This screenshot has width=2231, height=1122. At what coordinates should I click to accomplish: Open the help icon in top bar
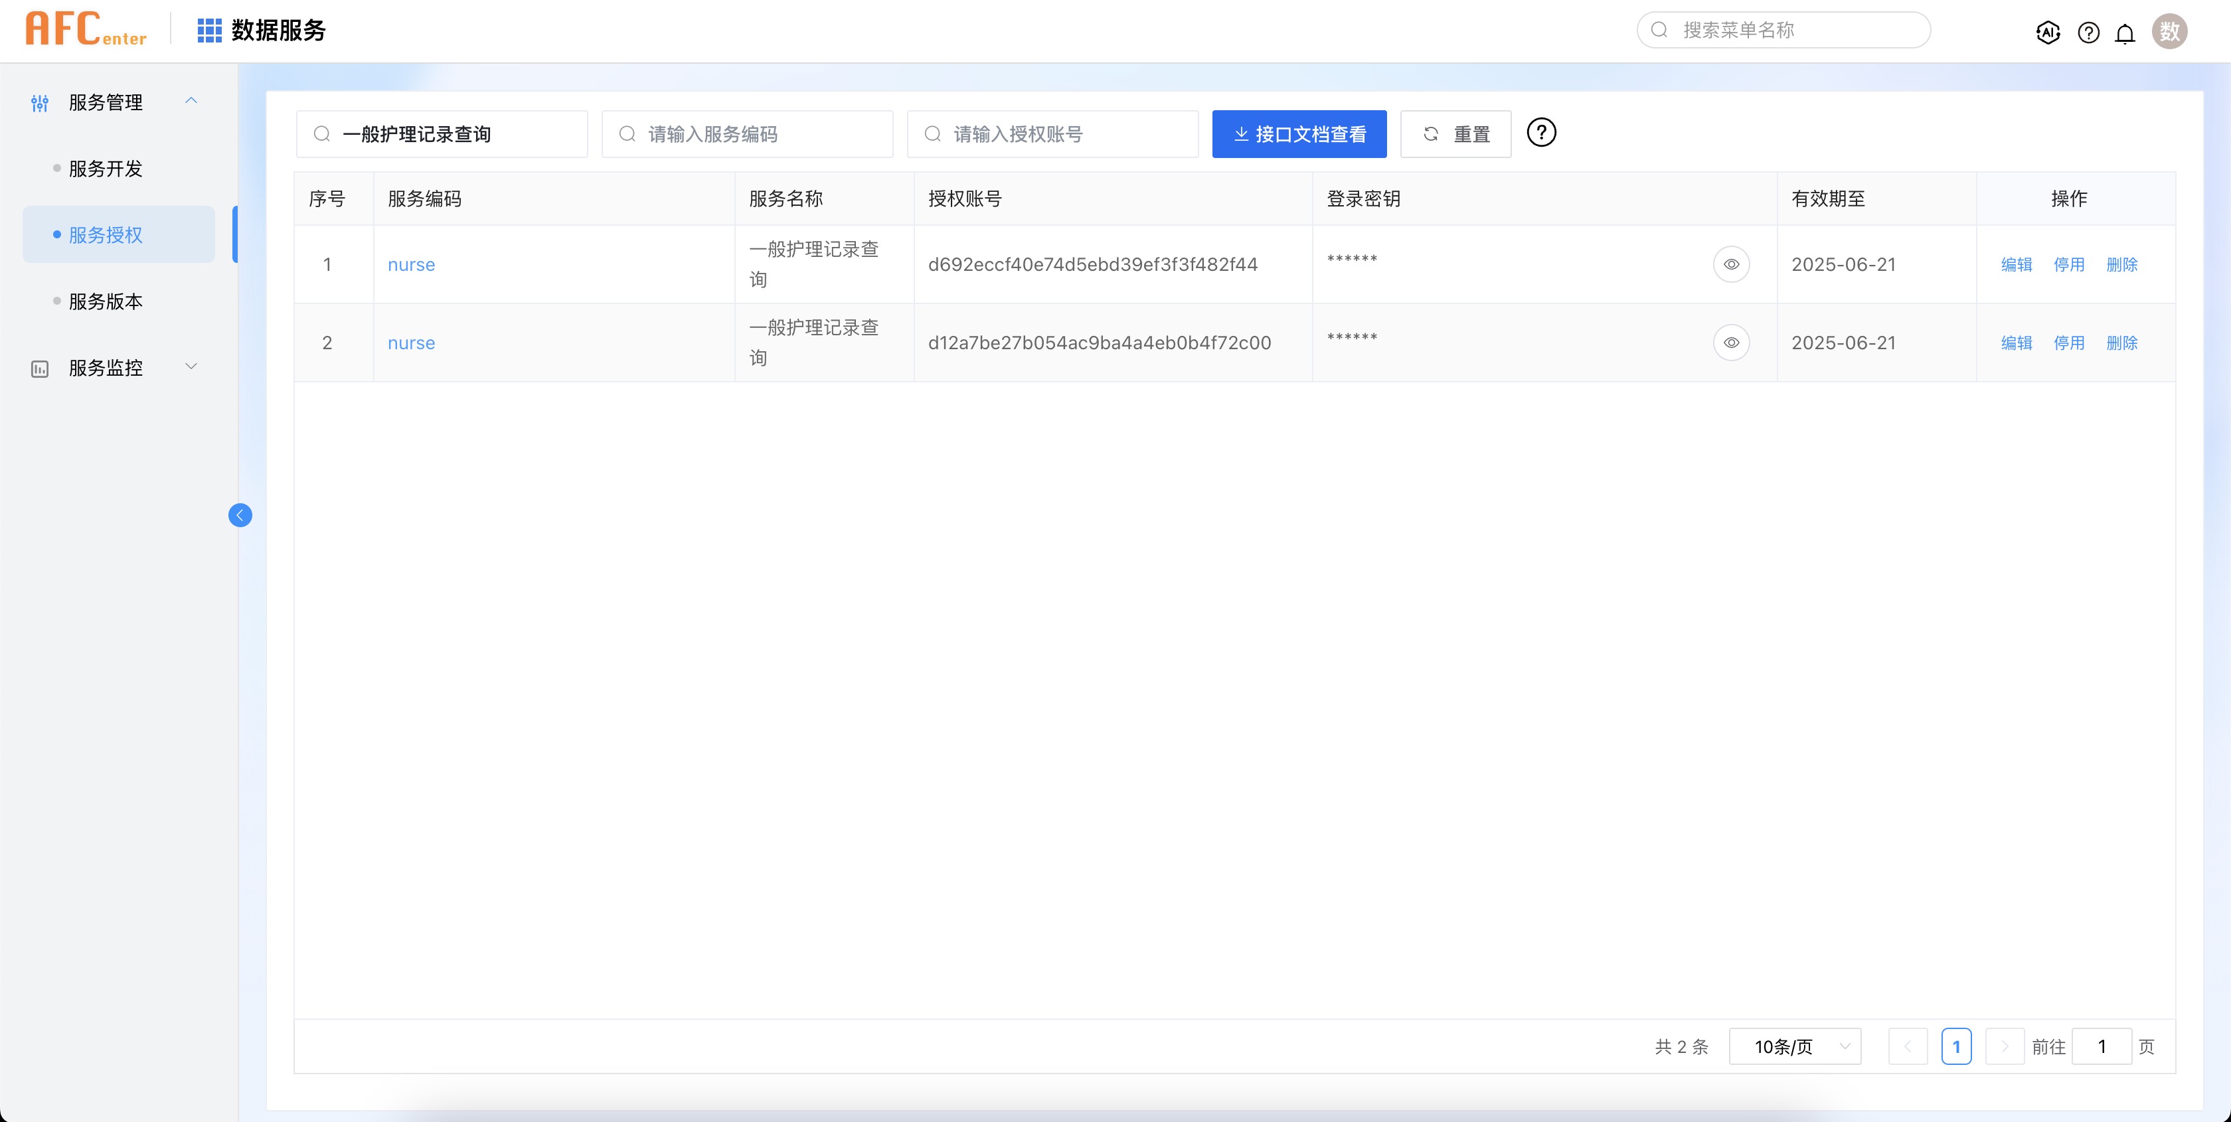2088,33
